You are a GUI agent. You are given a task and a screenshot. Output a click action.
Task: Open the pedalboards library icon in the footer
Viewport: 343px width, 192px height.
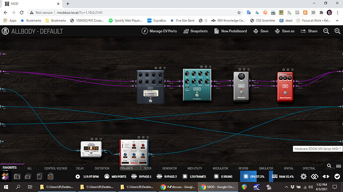point(17,177)
